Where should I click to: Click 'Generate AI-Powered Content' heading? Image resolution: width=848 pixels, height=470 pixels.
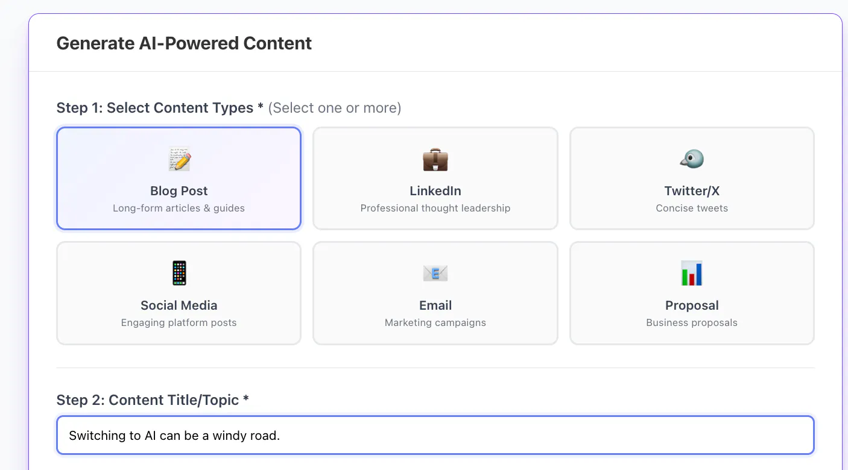tap(184, 43)
